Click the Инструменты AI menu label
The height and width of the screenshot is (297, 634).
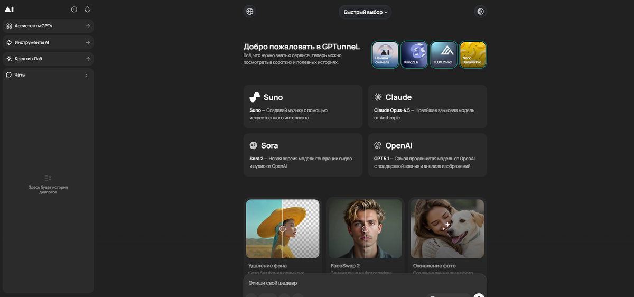[32, 42]
